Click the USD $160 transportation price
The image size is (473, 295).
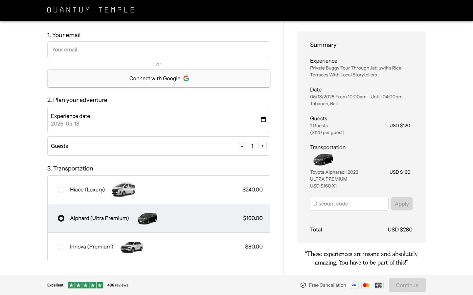[x=400, y=172]
